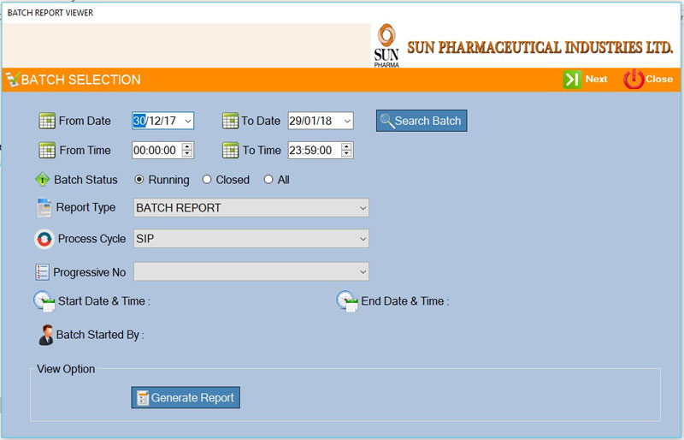Click the Batch Started By label
The width and height of the screenshot is (684, 440).
(x=100, y=335)
